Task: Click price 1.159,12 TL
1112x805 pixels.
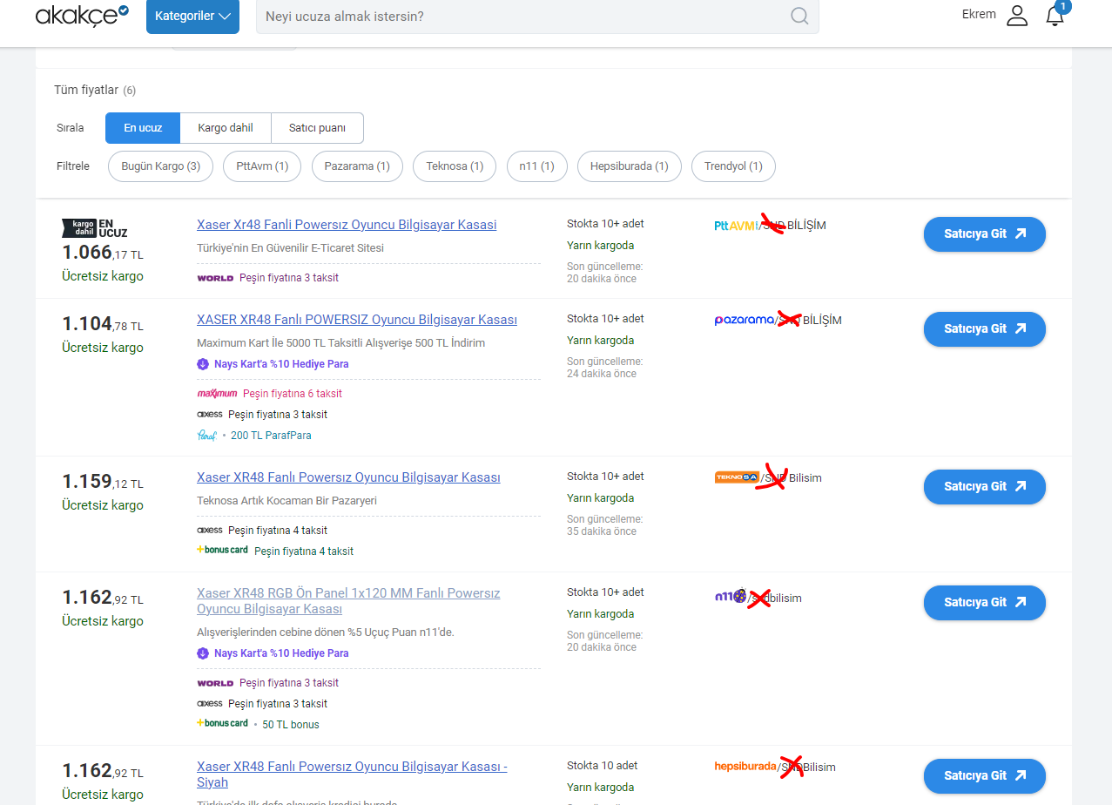Action: [x=103, y=482]
